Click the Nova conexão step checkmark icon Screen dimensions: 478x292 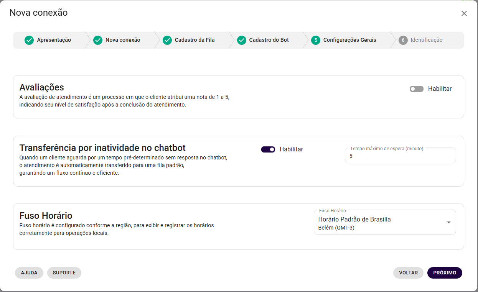point(98,40)
